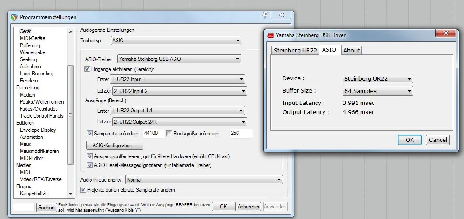464x219 pixels.
Task: Select MIDI under the Medien category
Action: [25, 172]
